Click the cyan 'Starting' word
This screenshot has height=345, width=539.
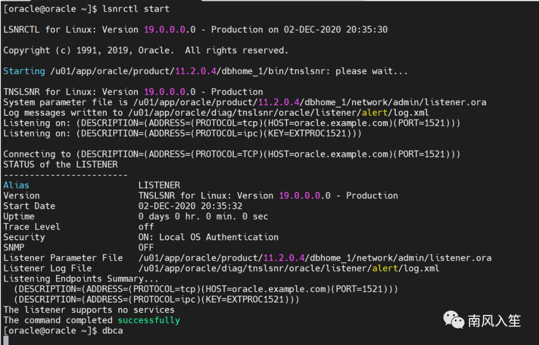pyautogui.click(x=24, y=71)
